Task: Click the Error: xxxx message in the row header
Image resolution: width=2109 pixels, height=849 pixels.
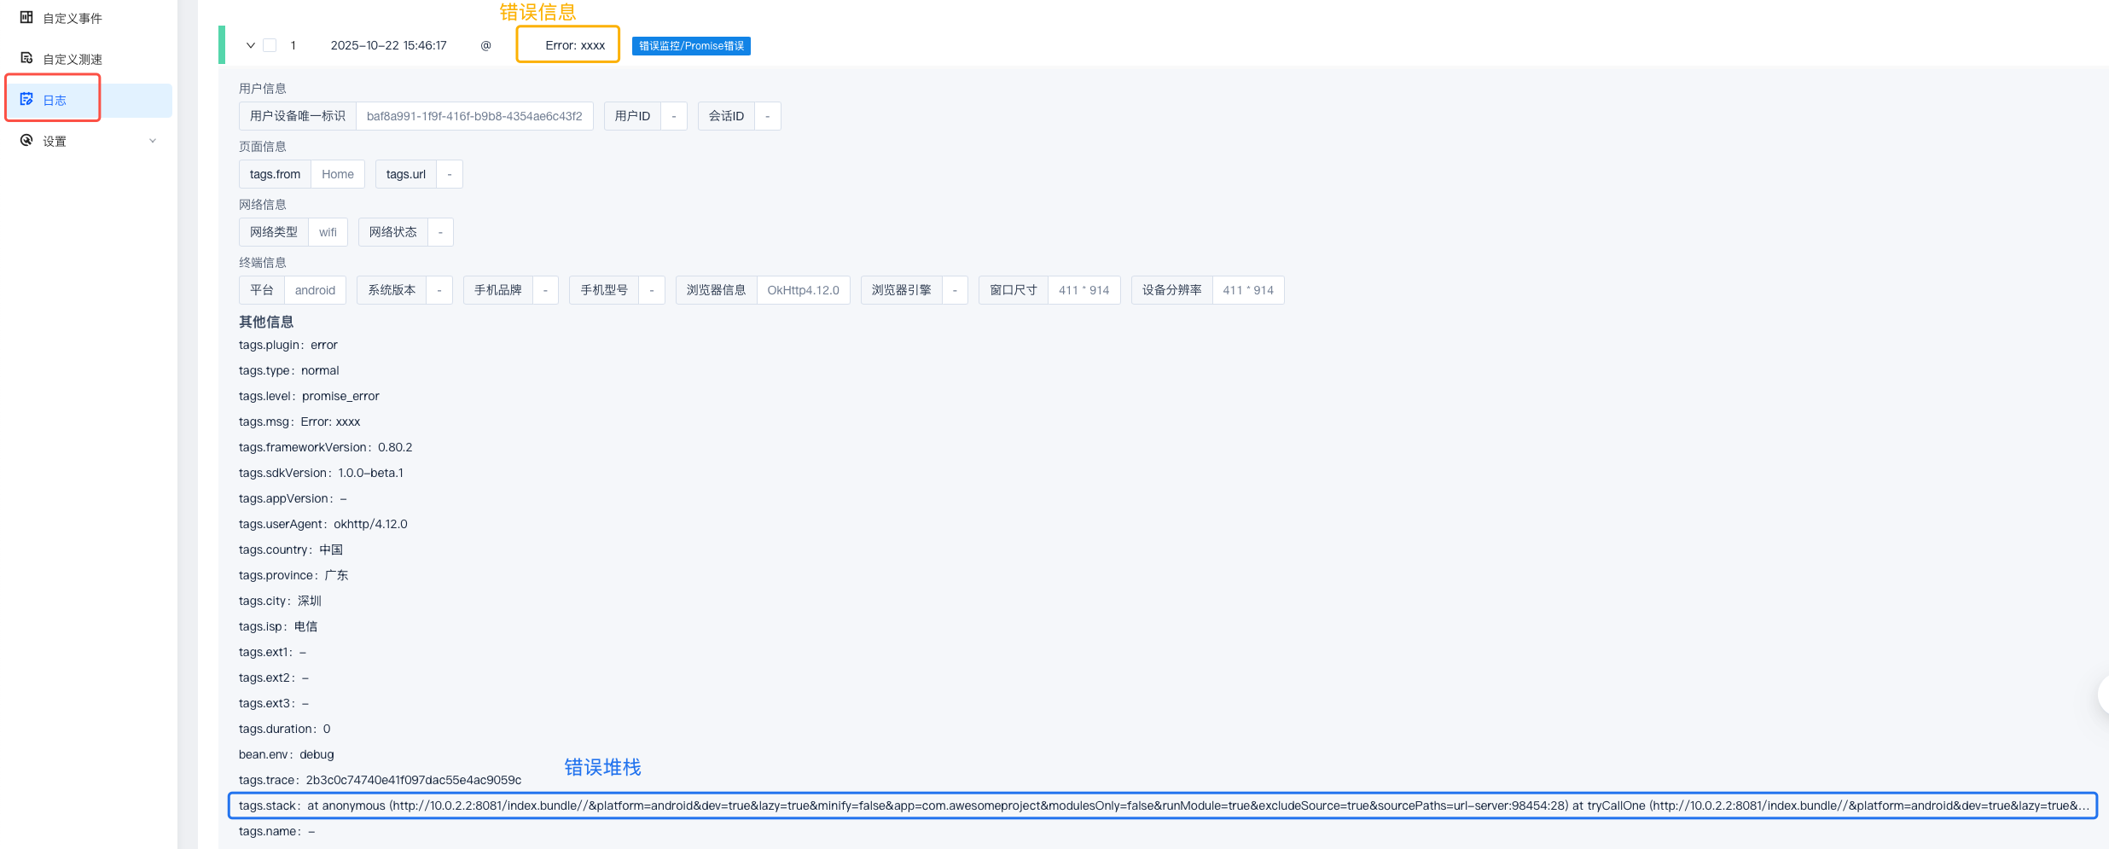Action: pos(575,45)
